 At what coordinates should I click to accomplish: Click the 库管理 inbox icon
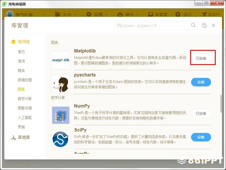pyautogui.click(x=151, y=14)
